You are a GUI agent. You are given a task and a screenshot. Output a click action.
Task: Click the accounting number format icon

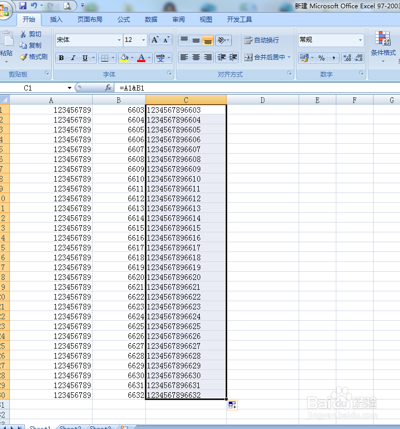coord(304,58)
